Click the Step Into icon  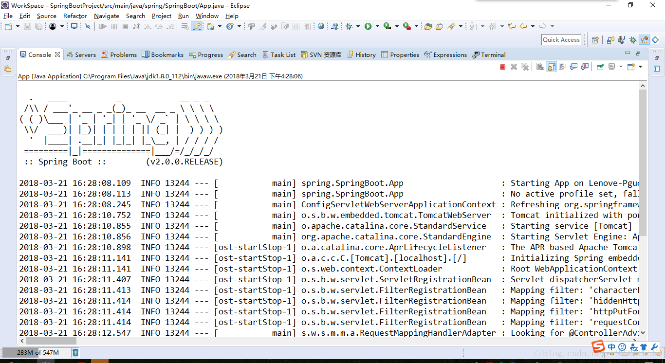point(148,26)
